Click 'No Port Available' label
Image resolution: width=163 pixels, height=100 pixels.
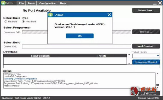pyautogui.click(x=37, y=11)
